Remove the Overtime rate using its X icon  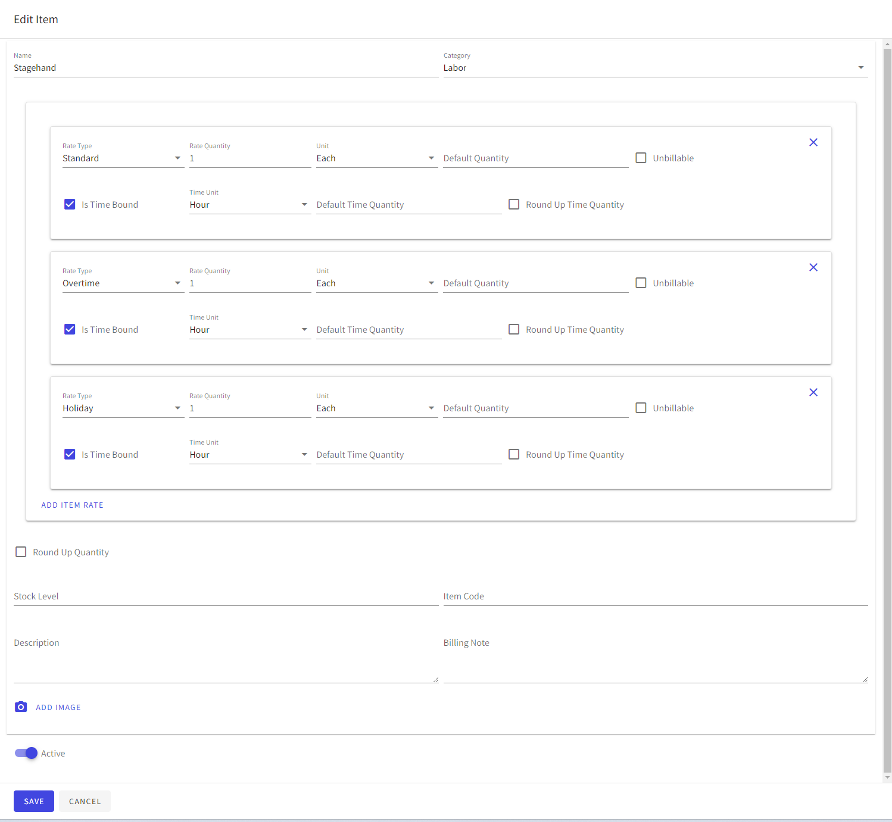(813, 267)
